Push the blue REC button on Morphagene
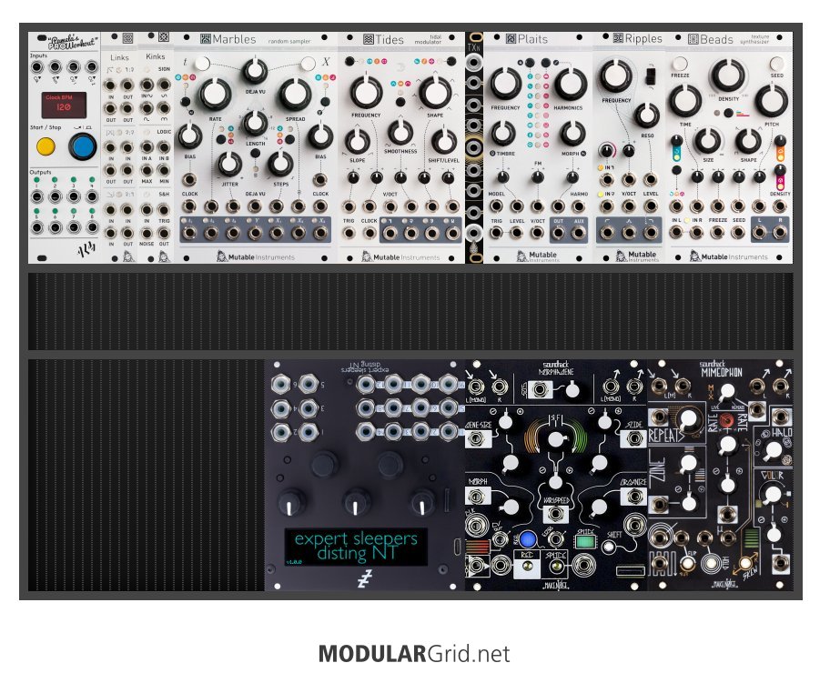The height and width of the screenshot is (673, 830). click(527, 539)
